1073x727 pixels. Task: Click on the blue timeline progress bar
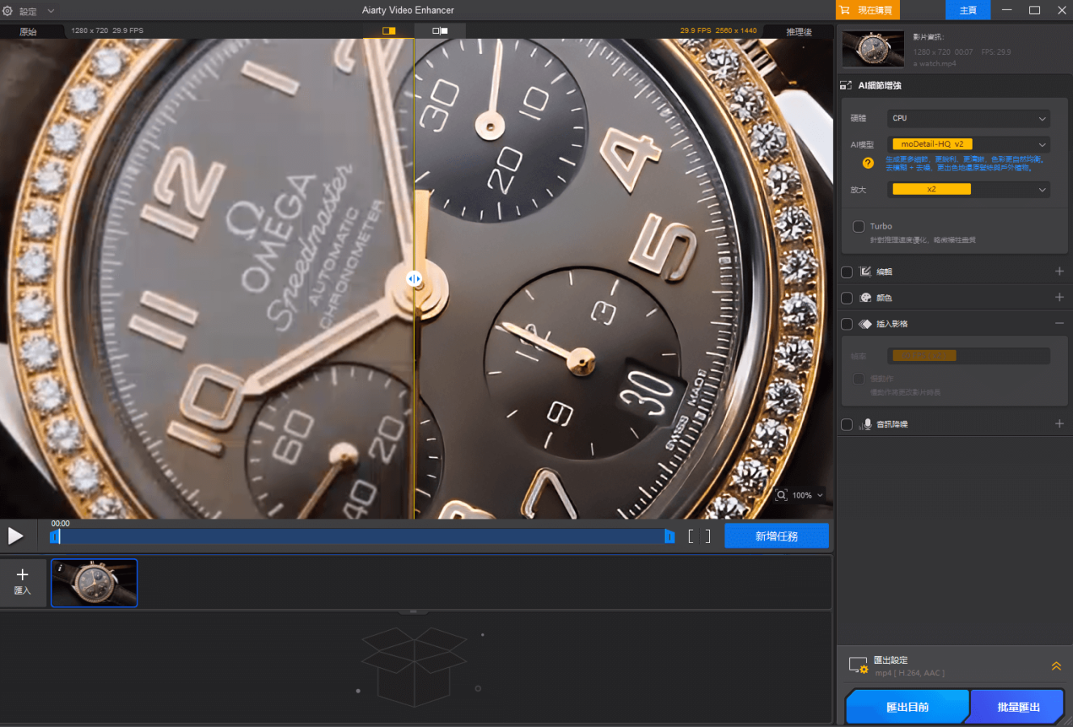tap(364, 536)
